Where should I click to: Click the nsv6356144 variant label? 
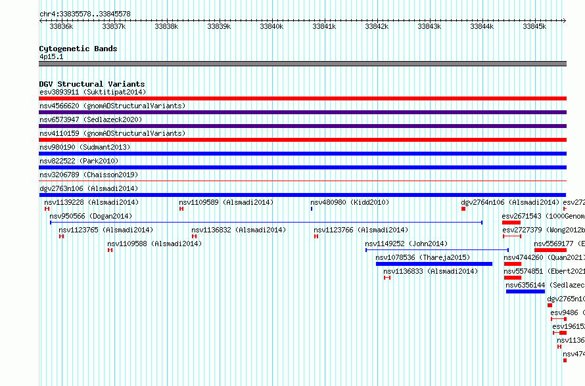(545, 285)
